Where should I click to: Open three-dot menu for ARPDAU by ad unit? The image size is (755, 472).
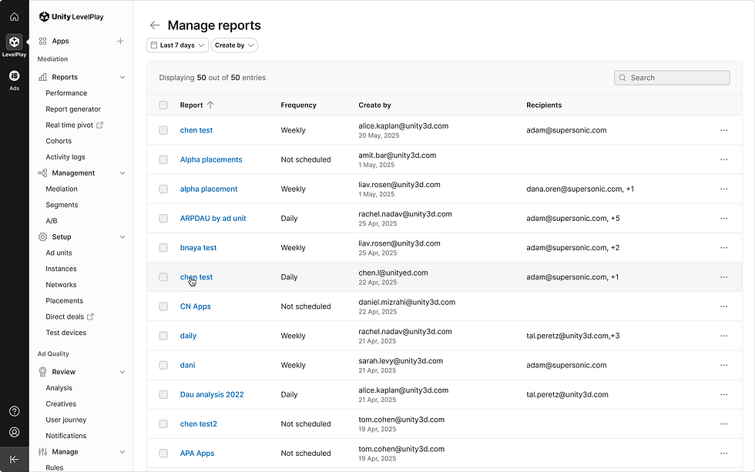[723, 219]
